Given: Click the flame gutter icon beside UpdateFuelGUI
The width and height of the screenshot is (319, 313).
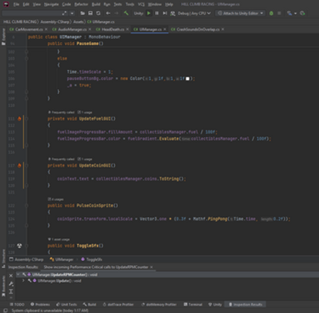Looking at the screenshot, I should (20, 119).
